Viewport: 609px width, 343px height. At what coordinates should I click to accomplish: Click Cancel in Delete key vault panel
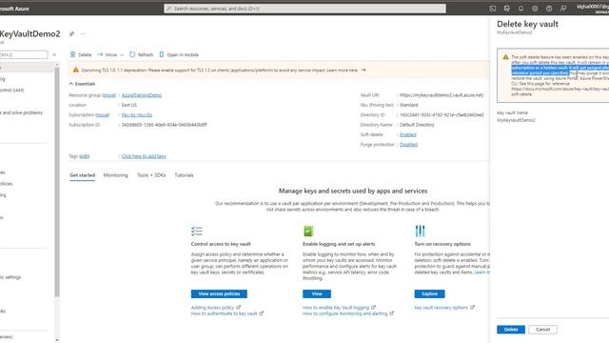pyautogui.click(x=542, y=330)
